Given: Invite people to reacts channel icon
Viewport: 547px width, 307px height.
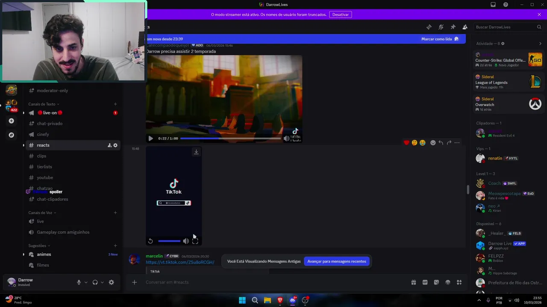Looking at the screenshot, I should tap(109, 145).
